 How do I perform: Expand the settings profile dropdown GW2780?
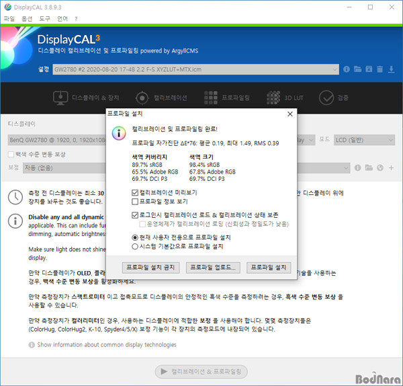tap(196, 69)
